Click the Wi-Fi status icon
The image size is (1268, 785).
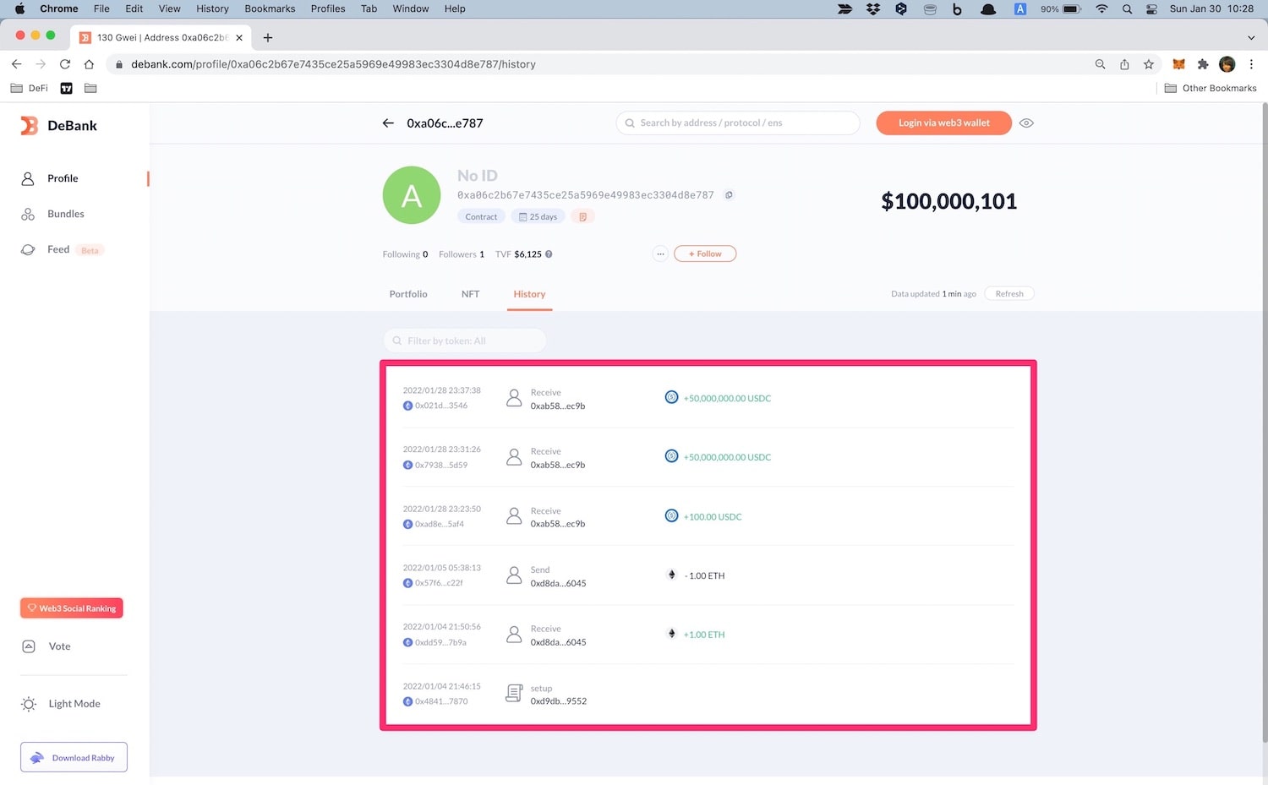pyautogui.click(x=1101, y=8)
